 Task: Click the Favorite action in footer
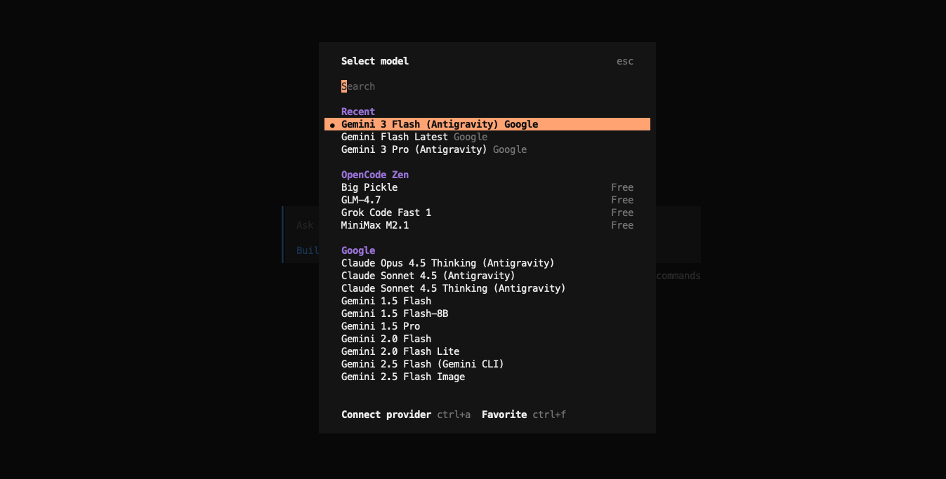click(x=504, y=414)
